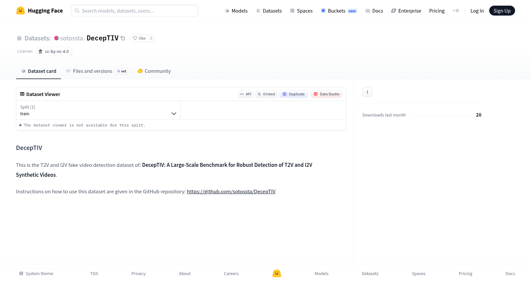Open Pricing in top navigation

click(x=437, y=11)
